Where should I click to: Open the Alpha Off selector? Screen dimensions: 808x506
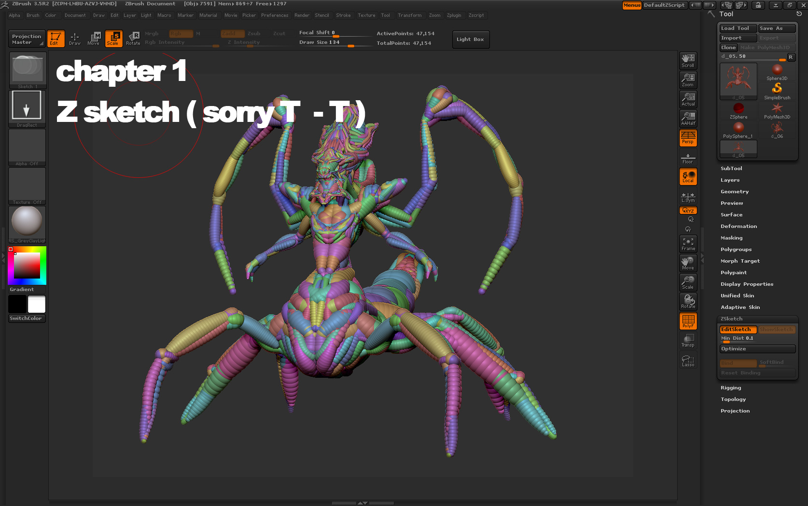[28, 147]
